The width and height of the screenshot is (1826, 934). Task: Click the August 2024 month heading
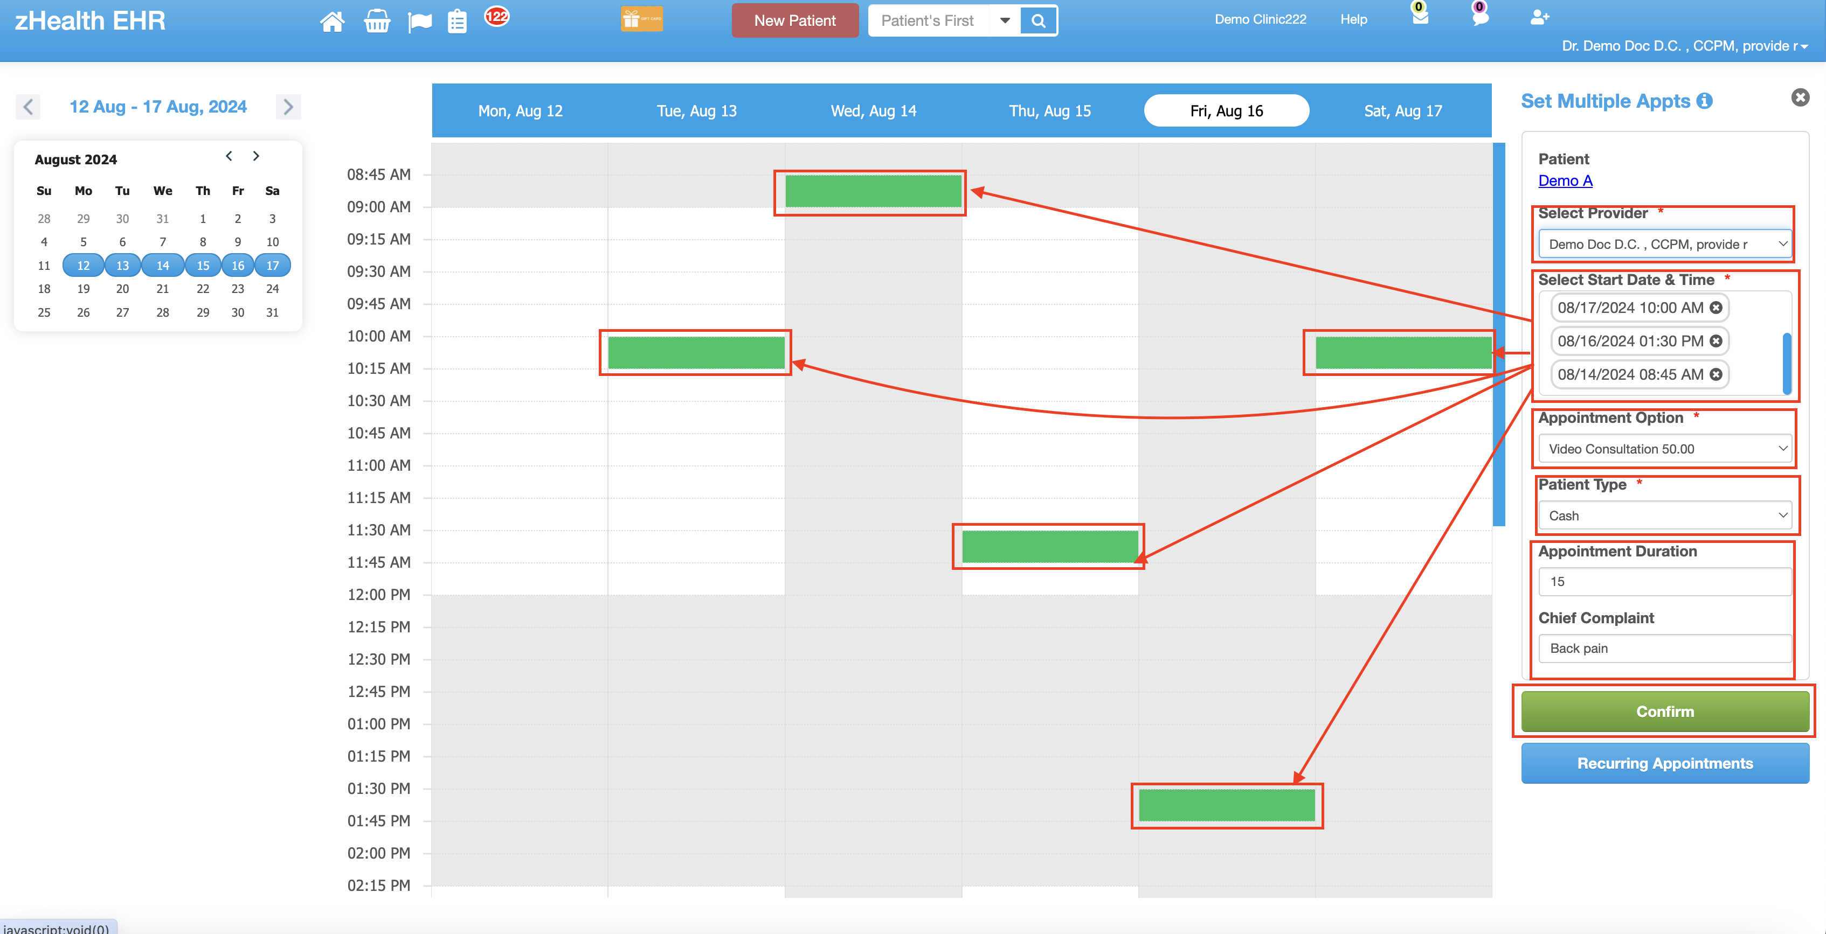pos(76,159)
